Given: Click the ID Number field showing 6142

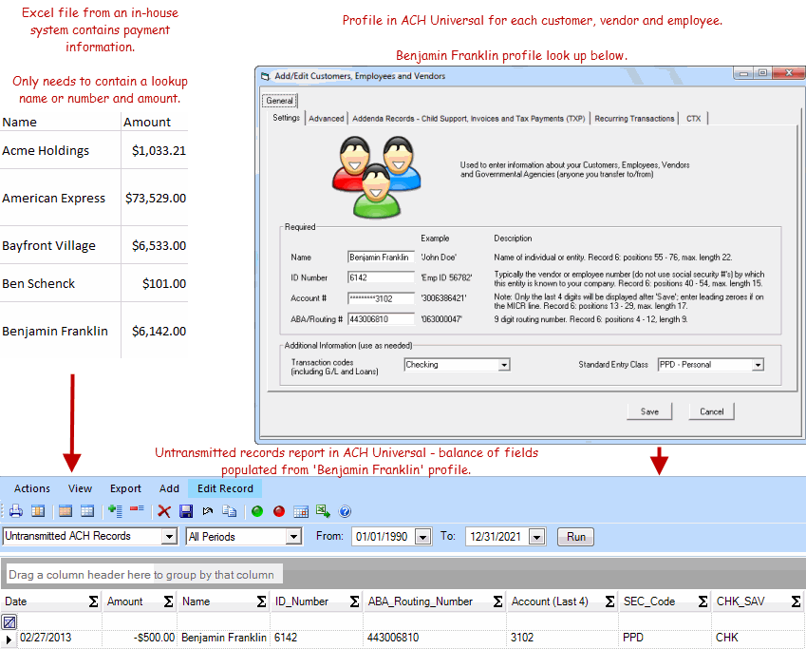Looking at the screenshot, I should click(x=381, y=277).
